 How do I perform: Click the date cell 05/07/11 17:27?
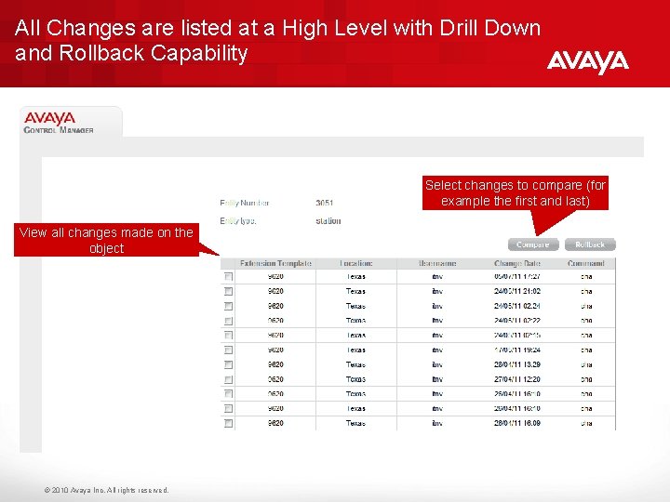517,277
